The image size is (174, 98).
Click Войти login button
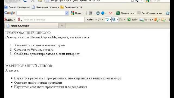pyautogui.click(x=133, y=20)
